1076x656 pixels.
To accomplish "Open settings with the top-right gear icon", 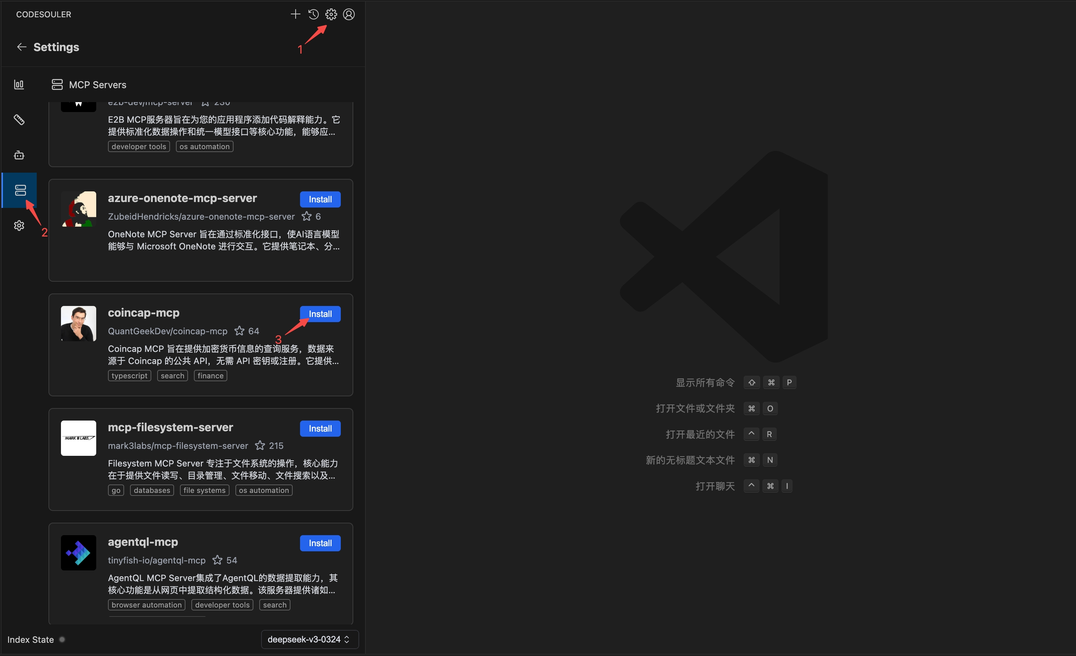I will click(x=331, y=14).
